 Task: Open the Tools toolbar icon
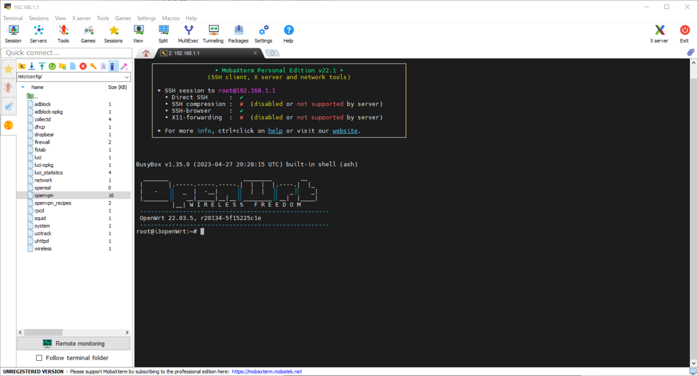tap(63, 34)
